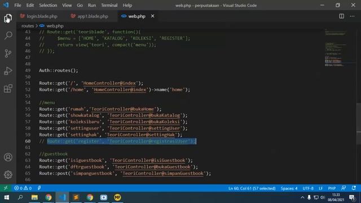361x203 pixels.
Task: Click web.php in the breadcrumb
Action: tap(55, 26)
